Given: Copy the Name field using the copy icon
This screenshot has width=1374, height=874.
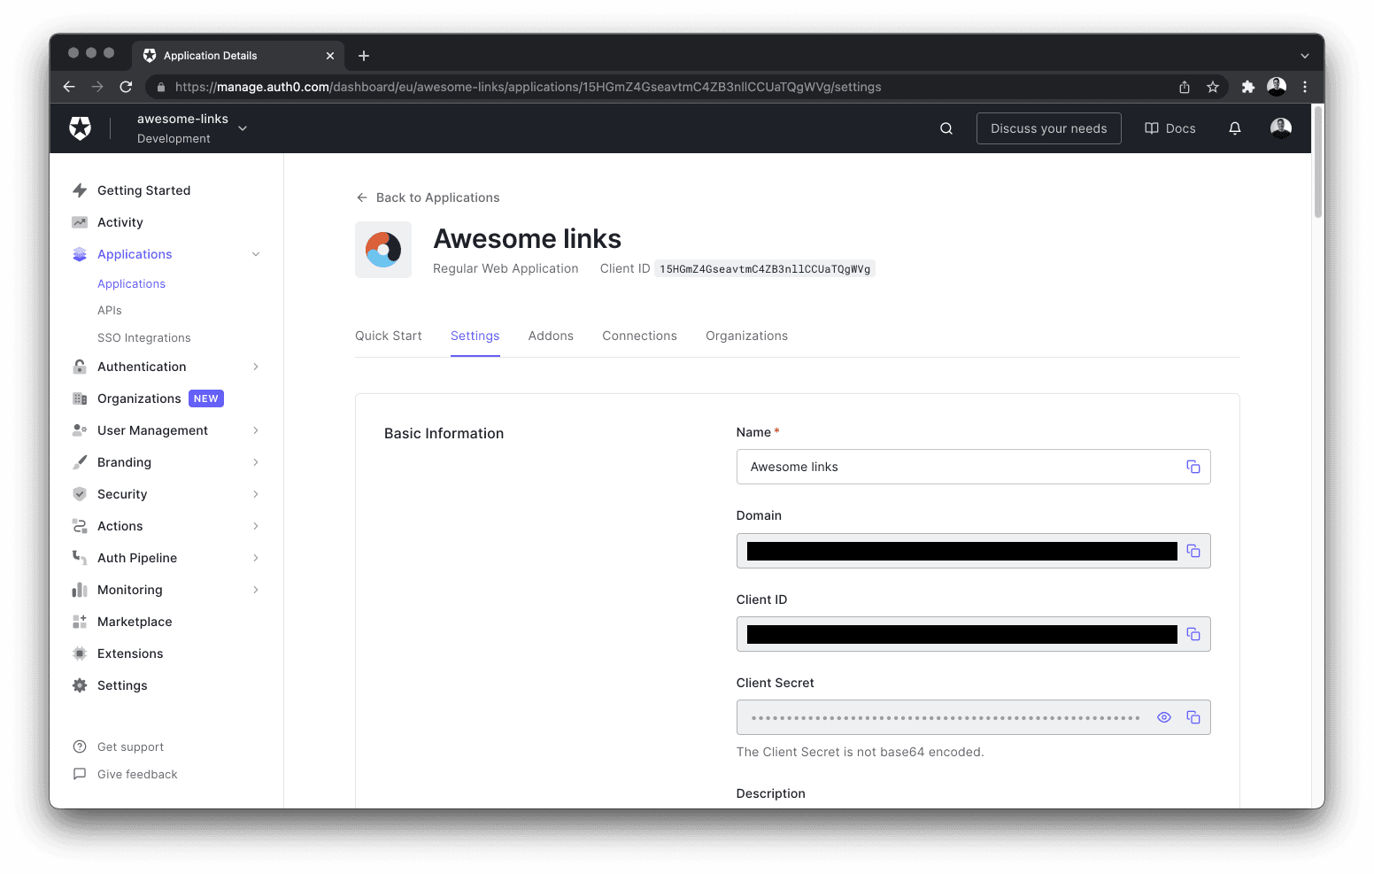Looking at the screenshot, I should pyautogui.click(x=1193, y=467).
